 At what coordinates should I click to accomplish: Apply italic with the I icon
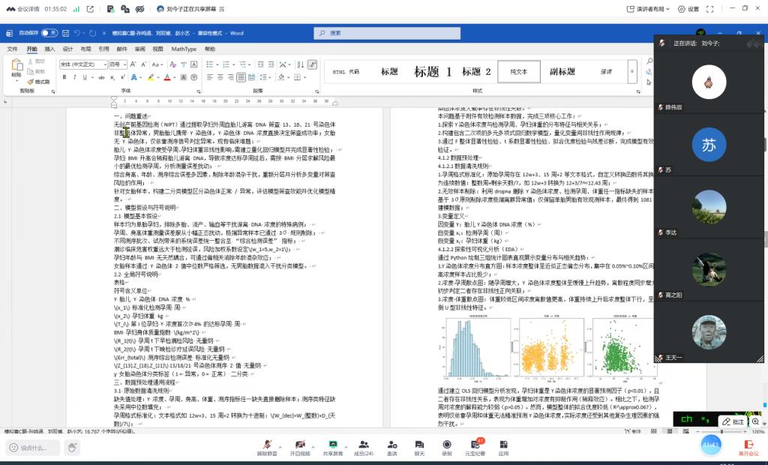coord(74,77)
